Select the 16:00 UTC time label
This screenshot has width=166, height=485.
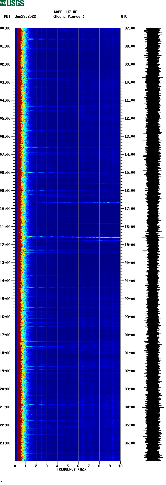coord(130,191)
